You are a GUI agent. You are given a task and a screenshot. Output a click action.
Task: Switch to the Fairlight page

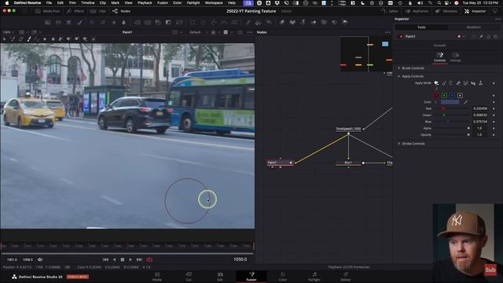point(314,277)
